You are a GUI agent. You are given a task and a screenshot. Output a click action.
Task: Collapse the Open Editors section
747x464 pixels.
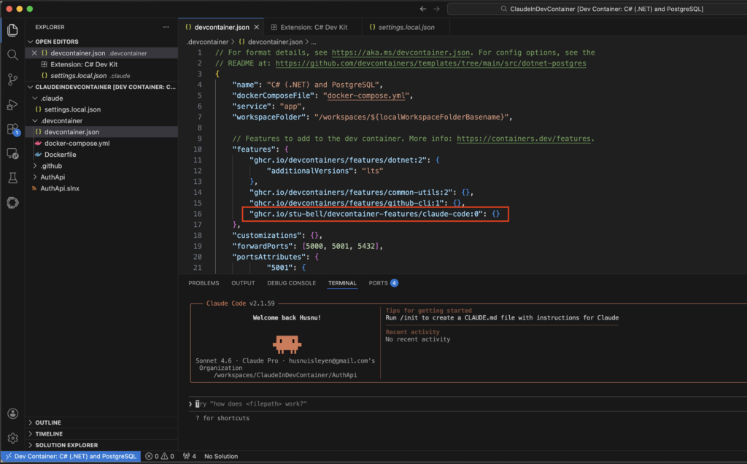(56, 42)
